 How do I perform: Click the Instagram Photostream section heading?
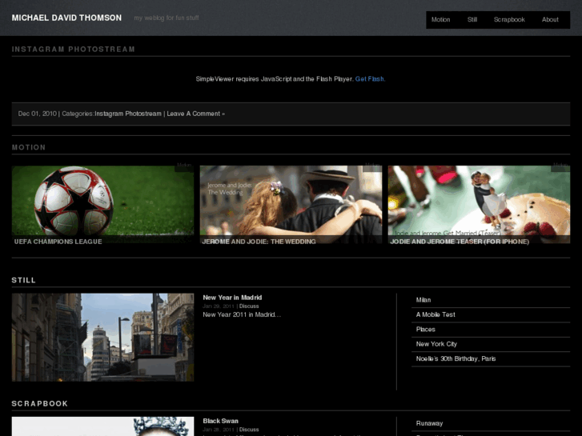(73, 50)
